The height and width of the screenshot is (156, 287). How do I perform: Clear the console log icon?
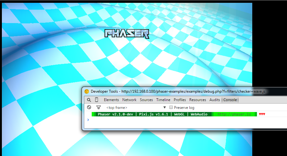tap(89, 107)
